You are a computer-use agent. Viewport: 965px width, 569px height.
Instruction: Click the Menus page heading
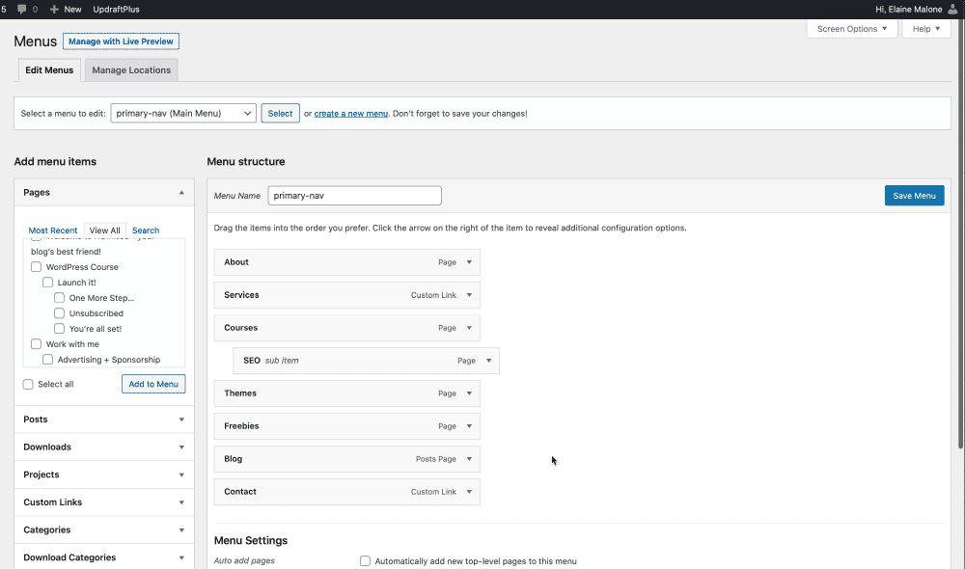[35, 41]
